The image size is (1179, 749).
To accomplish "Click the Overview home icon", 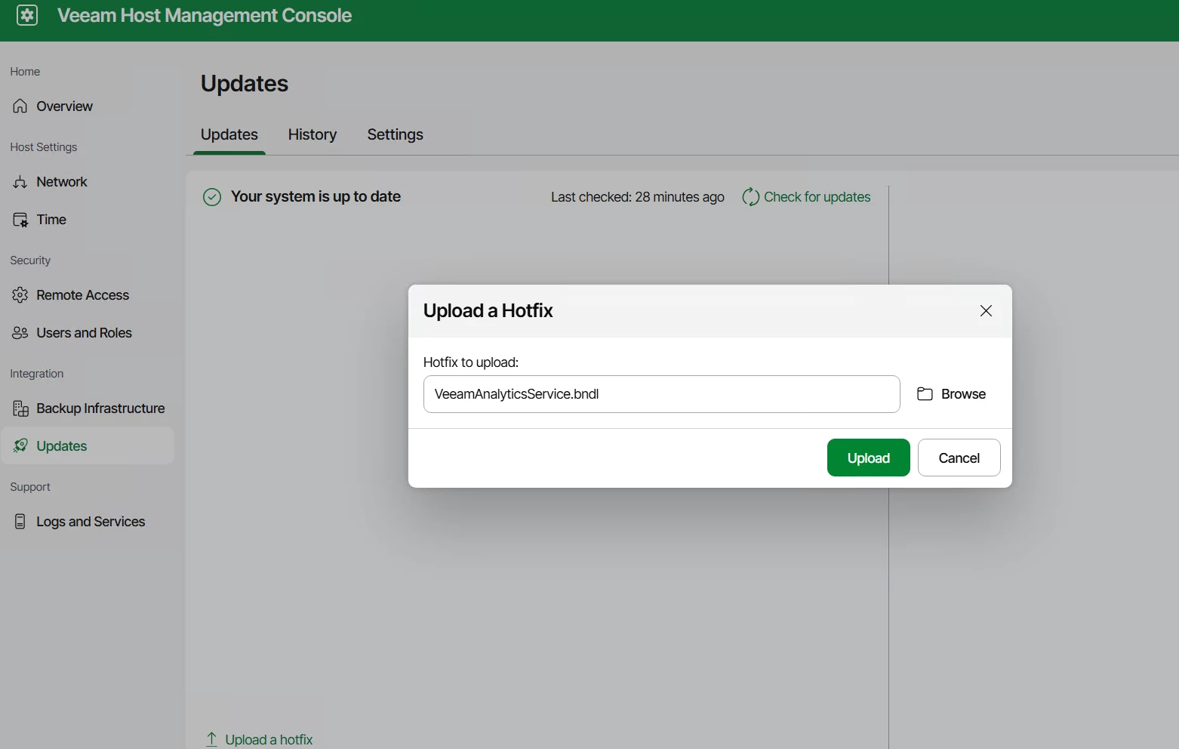I will [20, 106].
